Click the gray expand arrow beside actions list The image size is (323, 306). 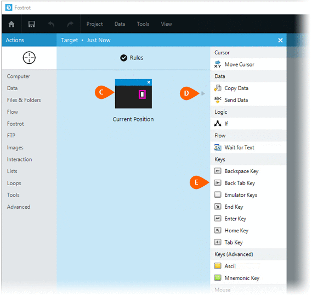pyautogui.click(x=203, y=93)
